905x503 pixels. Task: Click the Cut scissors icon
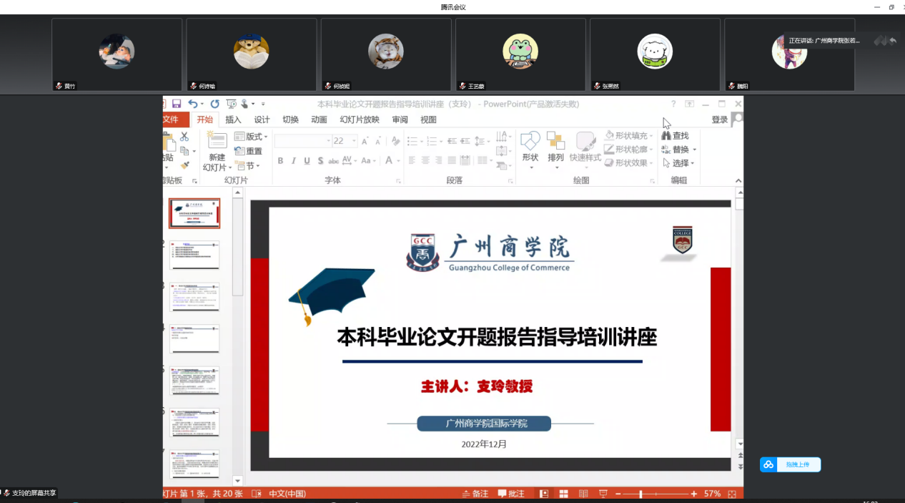click(x=184, y=137)
